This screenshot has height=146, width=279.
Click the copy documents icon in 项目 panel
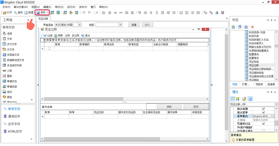coord(246,27)
